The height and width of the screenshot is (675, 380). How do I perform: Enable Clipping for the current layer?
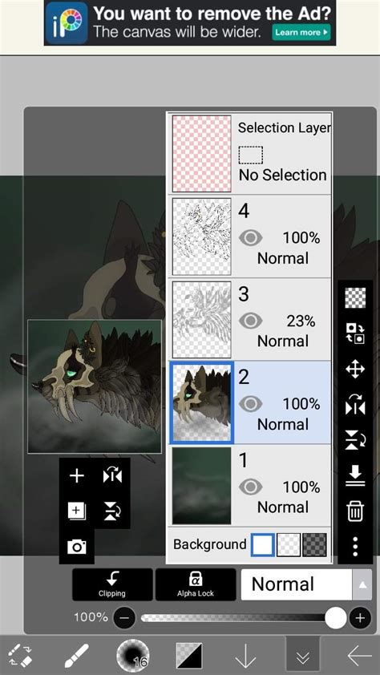click(x=112, y=584)
